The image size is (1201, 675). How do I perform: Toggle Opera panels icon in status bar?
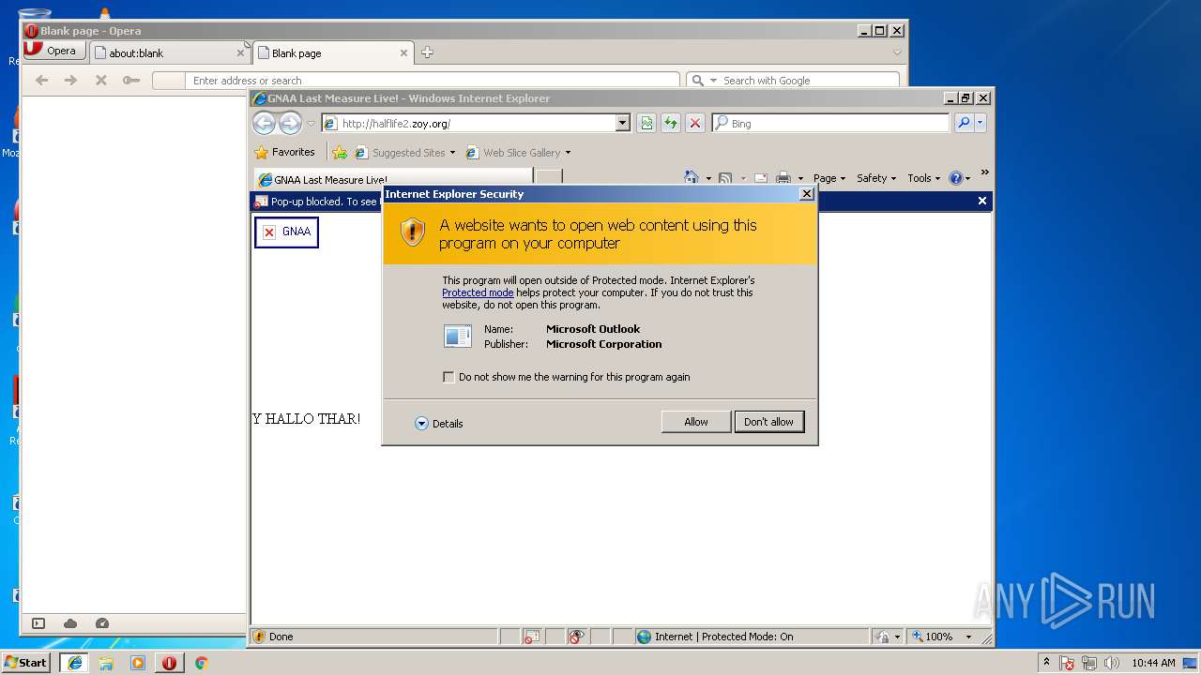click(38, 623)
